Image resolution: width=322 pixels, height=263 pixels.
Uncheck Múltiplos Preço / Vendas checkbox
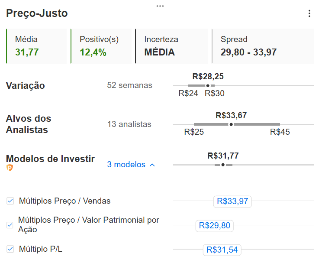tap(10, 201)
